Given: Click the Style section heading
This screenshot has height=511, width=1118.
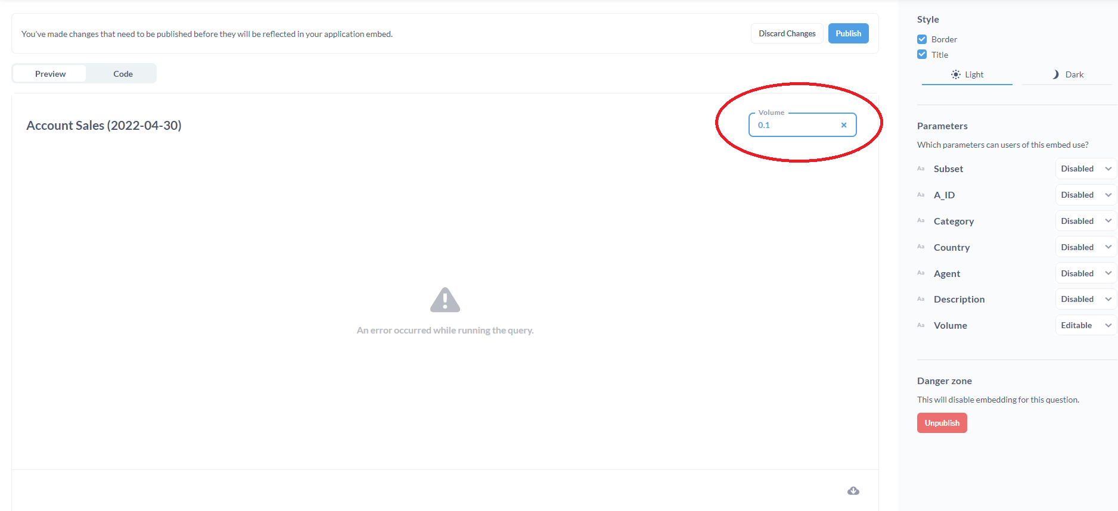Looking at the screenshot, I should [x=928, y=20].
